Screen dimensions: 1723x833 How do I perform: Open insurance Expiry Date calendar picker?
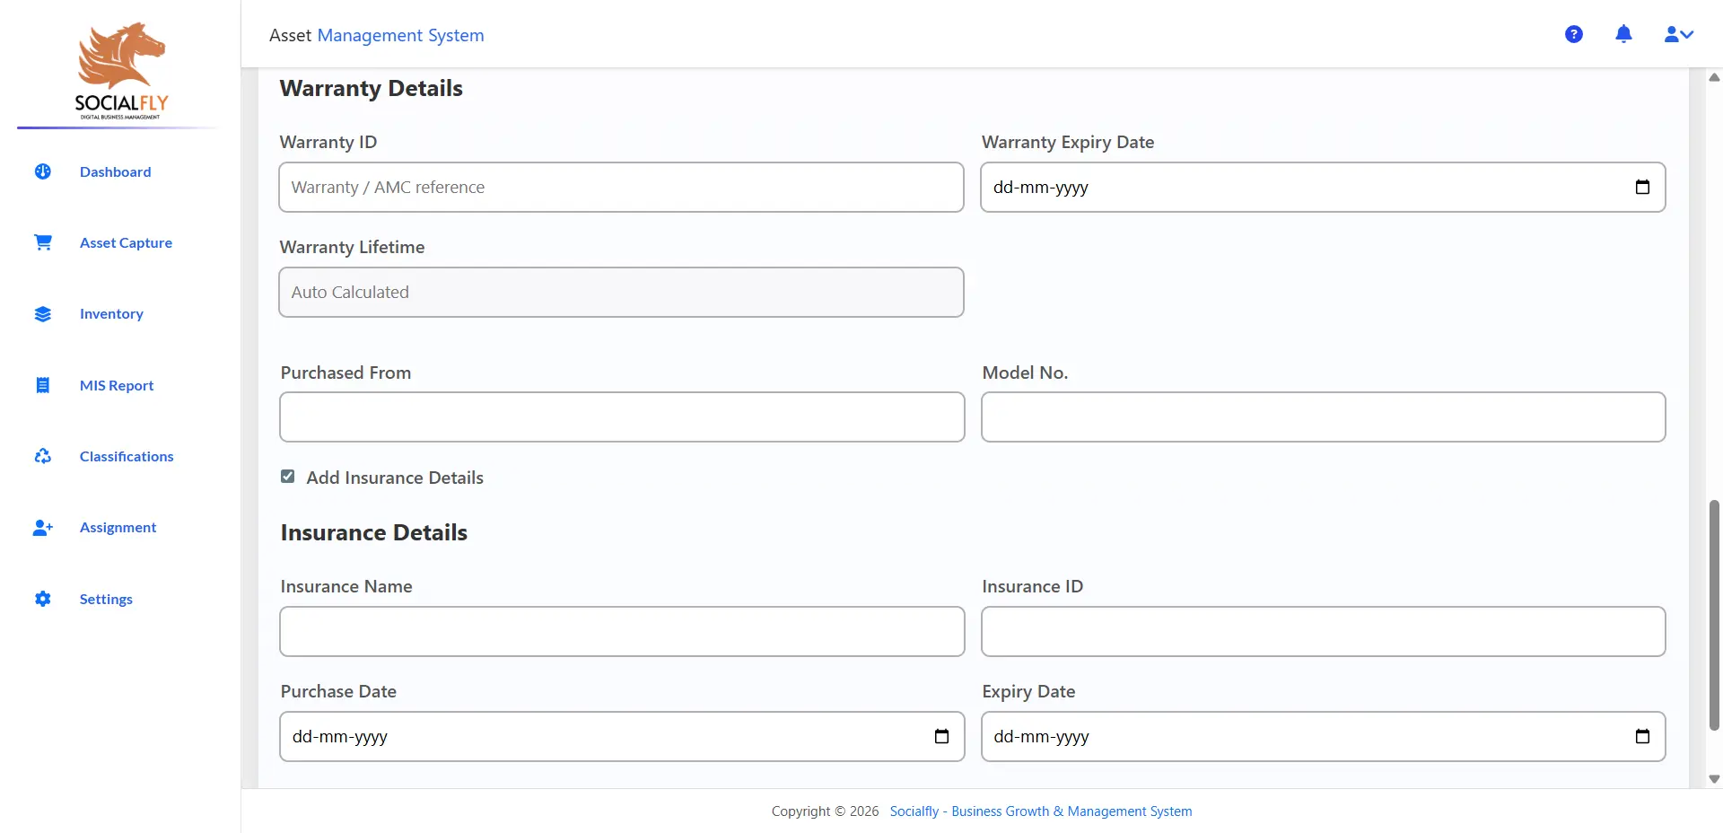coord(1642,736)
